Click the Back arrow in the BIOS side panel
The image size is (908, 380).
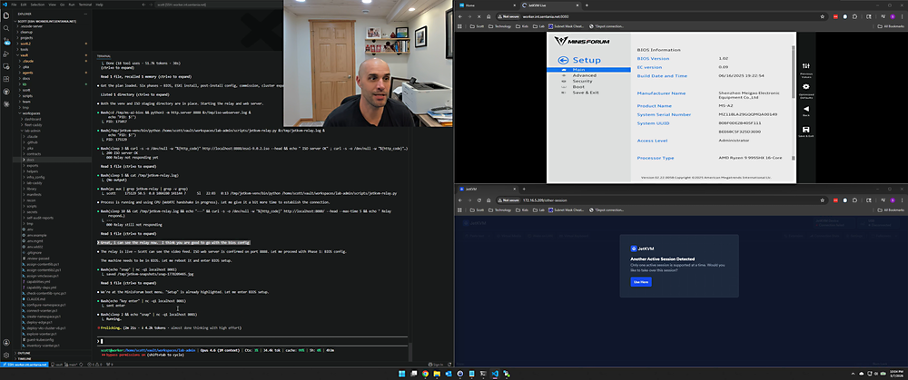pos(806,108)
